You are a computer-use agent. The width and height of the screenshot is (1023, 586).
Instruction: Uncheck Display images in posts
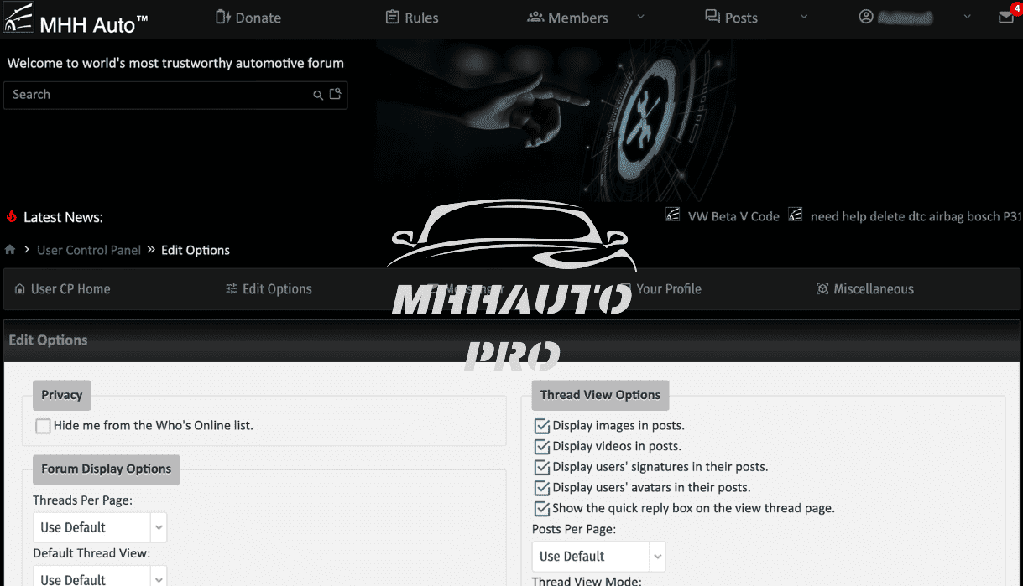[541, 426]
